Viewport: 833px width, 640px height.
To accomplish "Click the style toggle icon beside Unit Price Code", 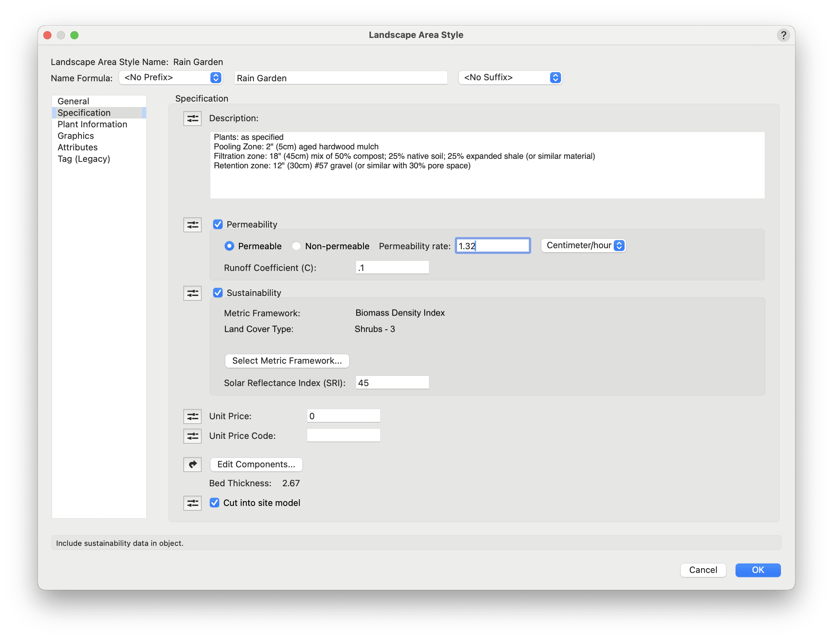I will 192,436.
